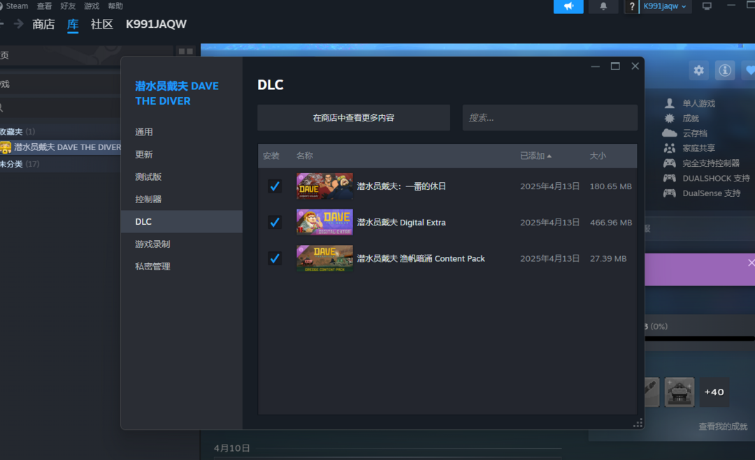Viewport: 755px width, 460px height.
Task: Sort by 已添加 column header
Action: click(535, 156)
